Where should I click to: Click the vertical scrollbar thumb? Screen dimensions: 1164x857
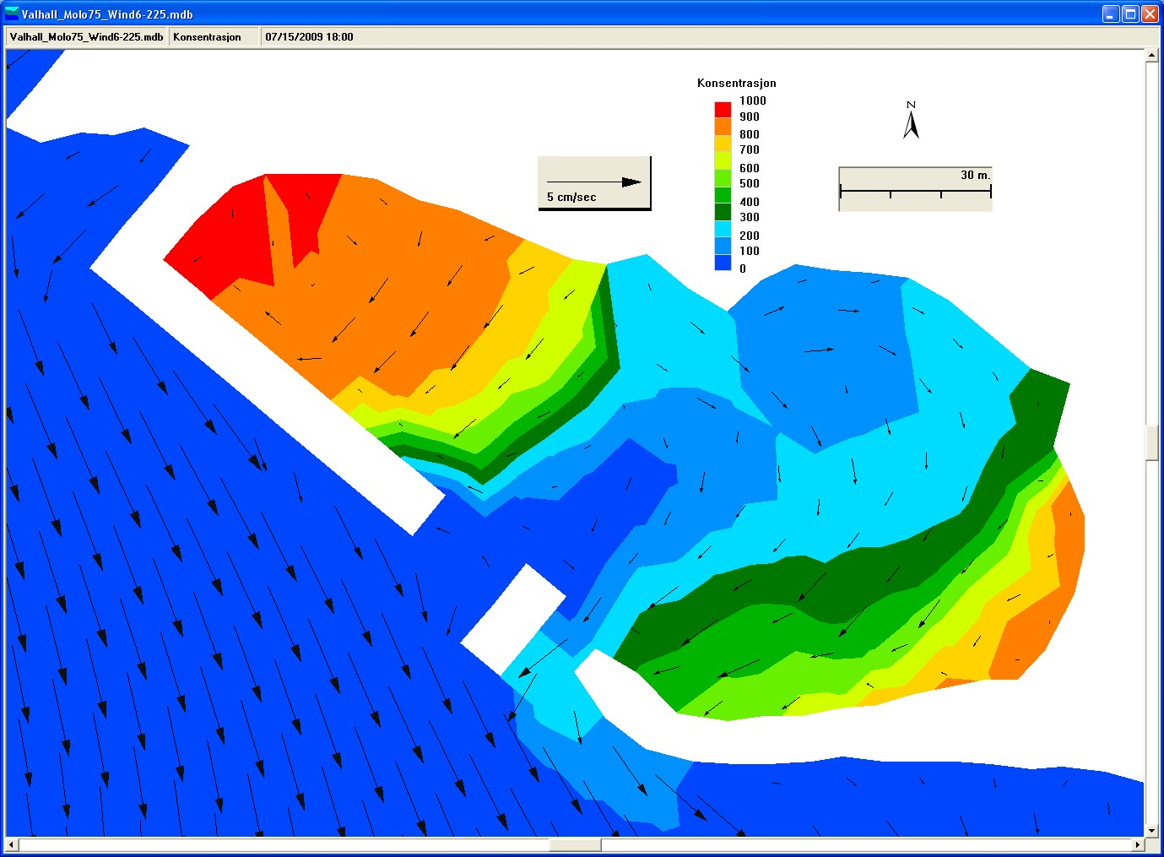point(1151,442)
